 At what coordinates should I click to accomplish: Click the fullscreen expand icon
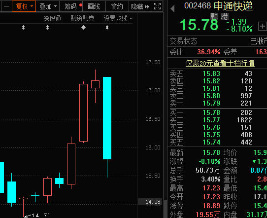click(157, 6)
